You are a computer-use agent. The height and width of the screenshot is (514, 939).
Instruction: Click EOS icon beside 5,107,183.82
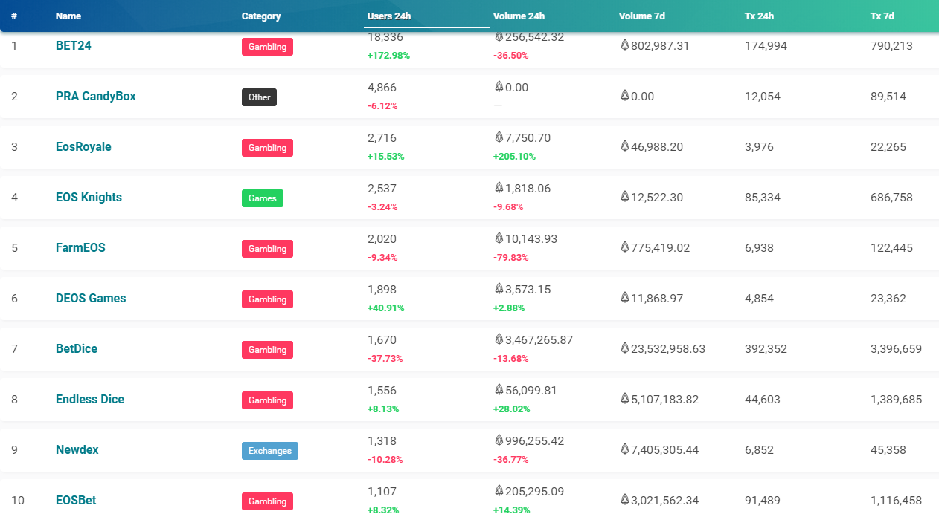pyautogui.click(x=624, y=399)
